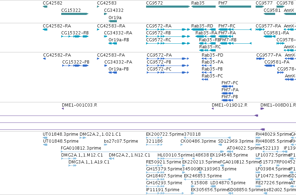Click the CG9577-PA protein label

click(269, 55)
